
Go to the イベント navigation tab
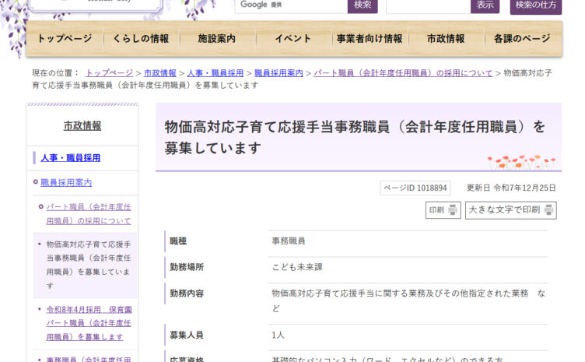click(293, 39)
